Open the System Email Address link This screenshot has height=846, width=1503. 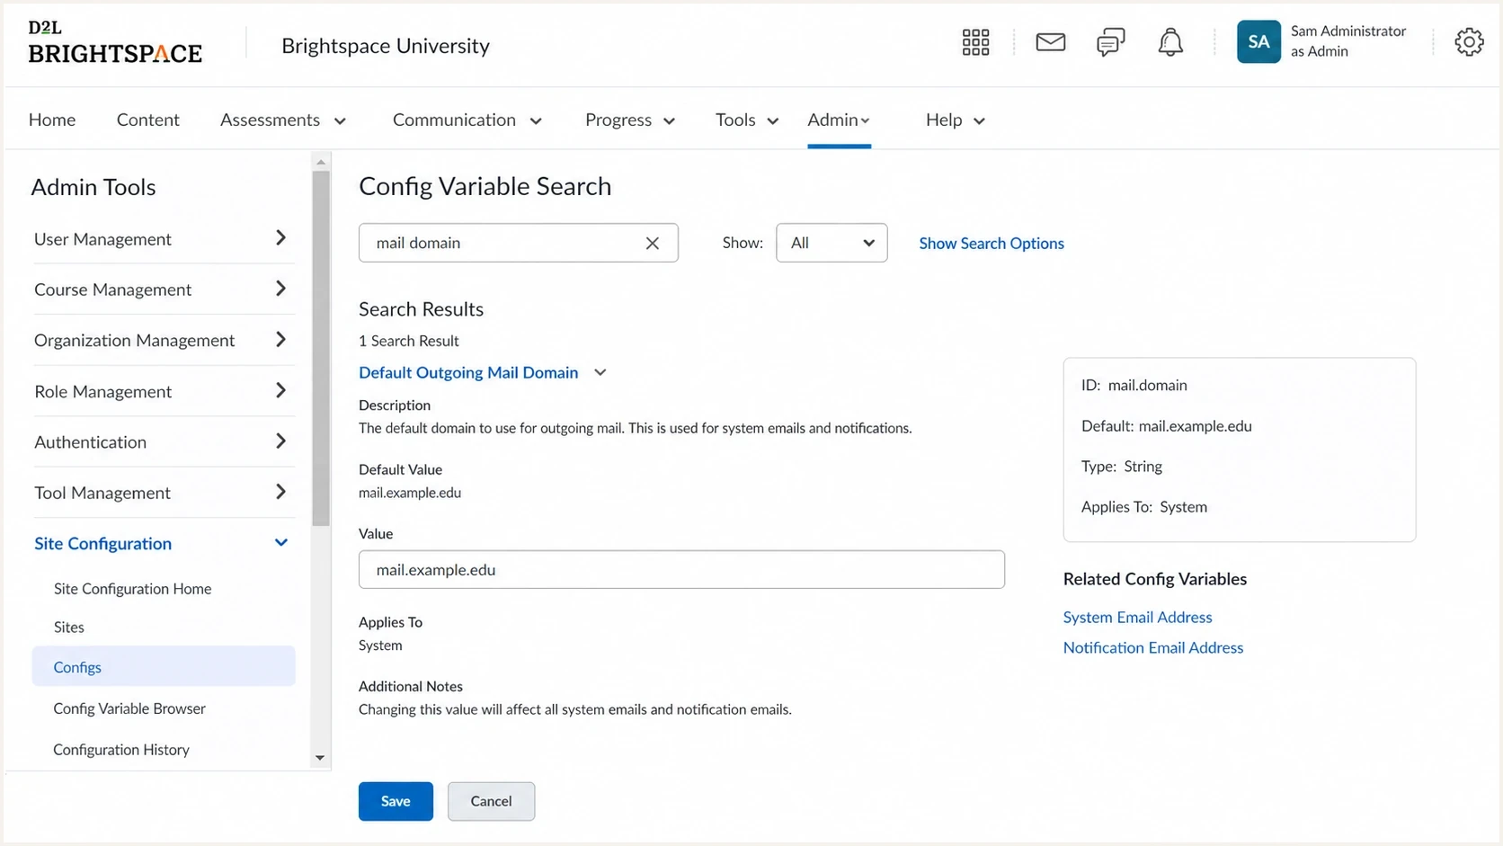click(1137, 617)
